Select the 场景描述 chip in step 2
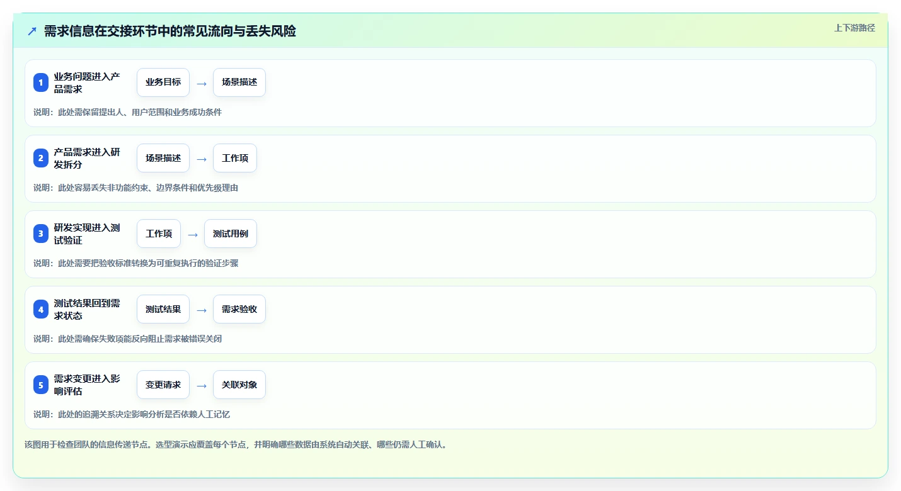Screen dimensions: 901x491 (x=163, y=158)
